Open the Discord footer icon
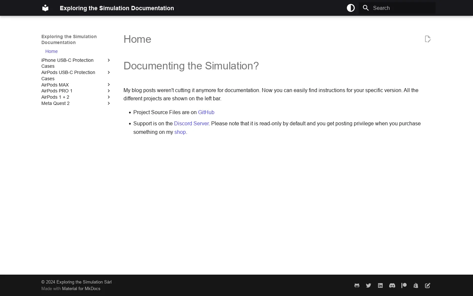 [x=392, y=285]
